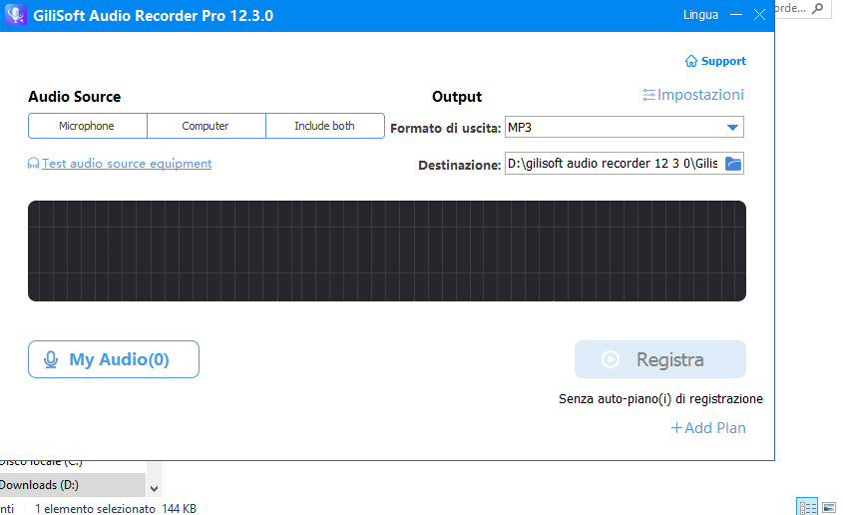
Task: Open My Audio(0) recordings list
Action: pos(114,359)
